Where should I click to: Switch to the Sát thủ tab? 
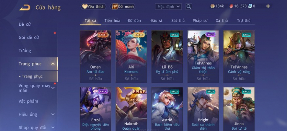pos(178,21)
